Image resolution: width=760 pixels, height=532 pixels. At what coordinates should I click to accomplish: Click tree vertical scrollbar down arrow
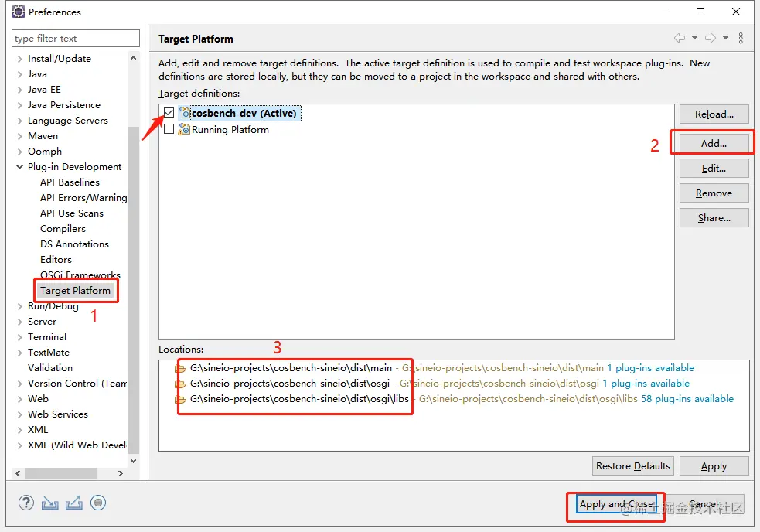click(133, 461)
